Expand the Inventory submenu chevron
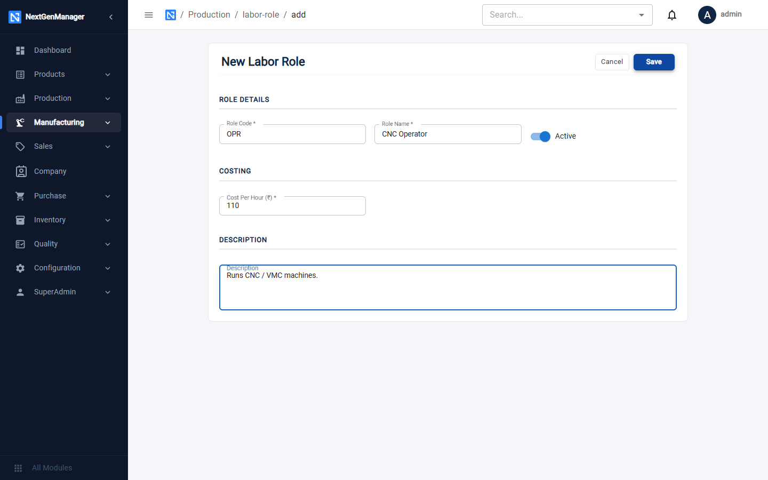 tap(108, 220)
